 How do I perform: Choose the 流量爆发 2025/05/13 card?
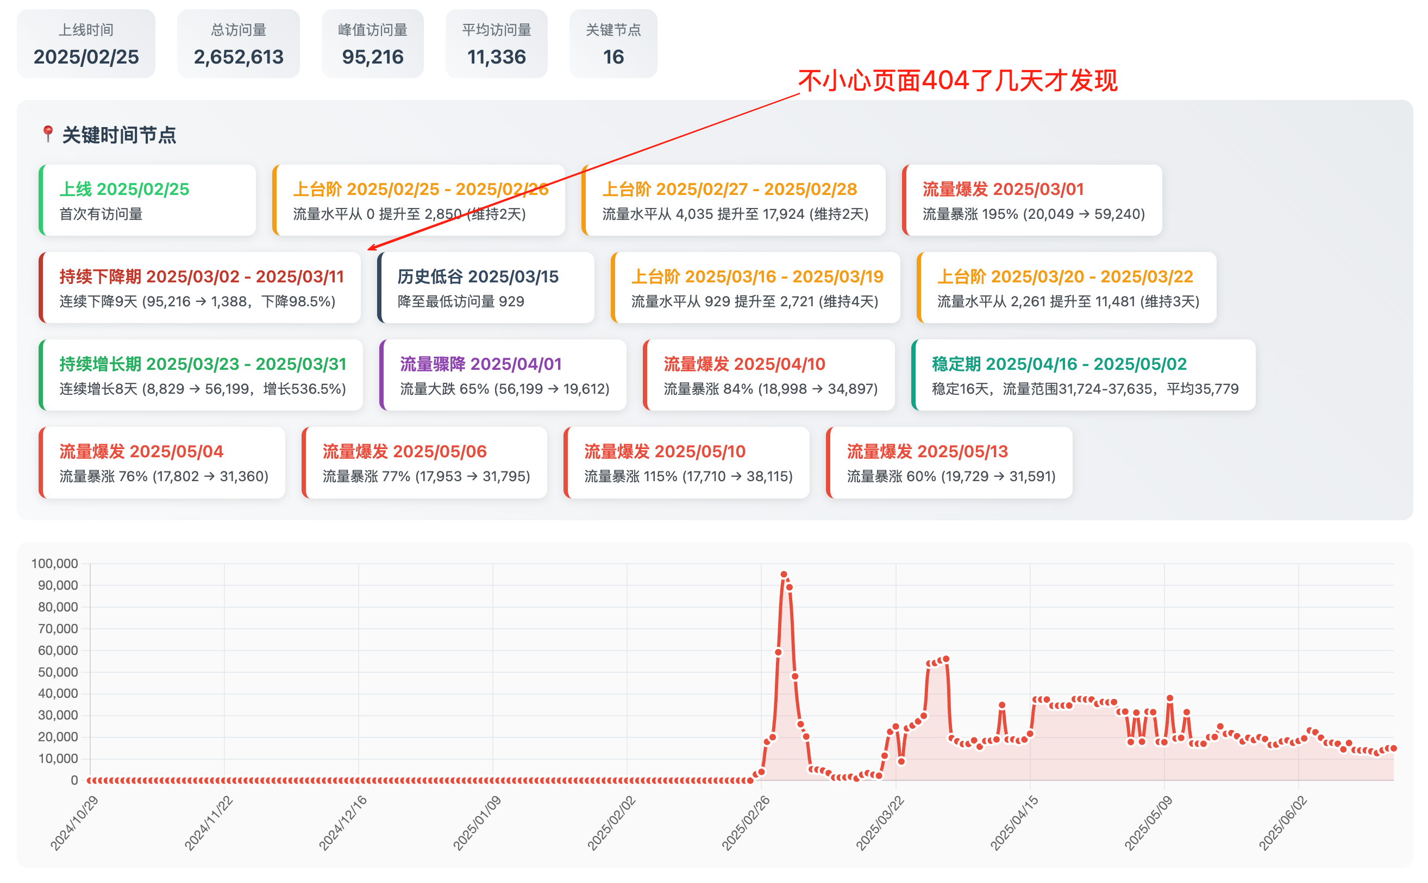(x=949, y=463)
